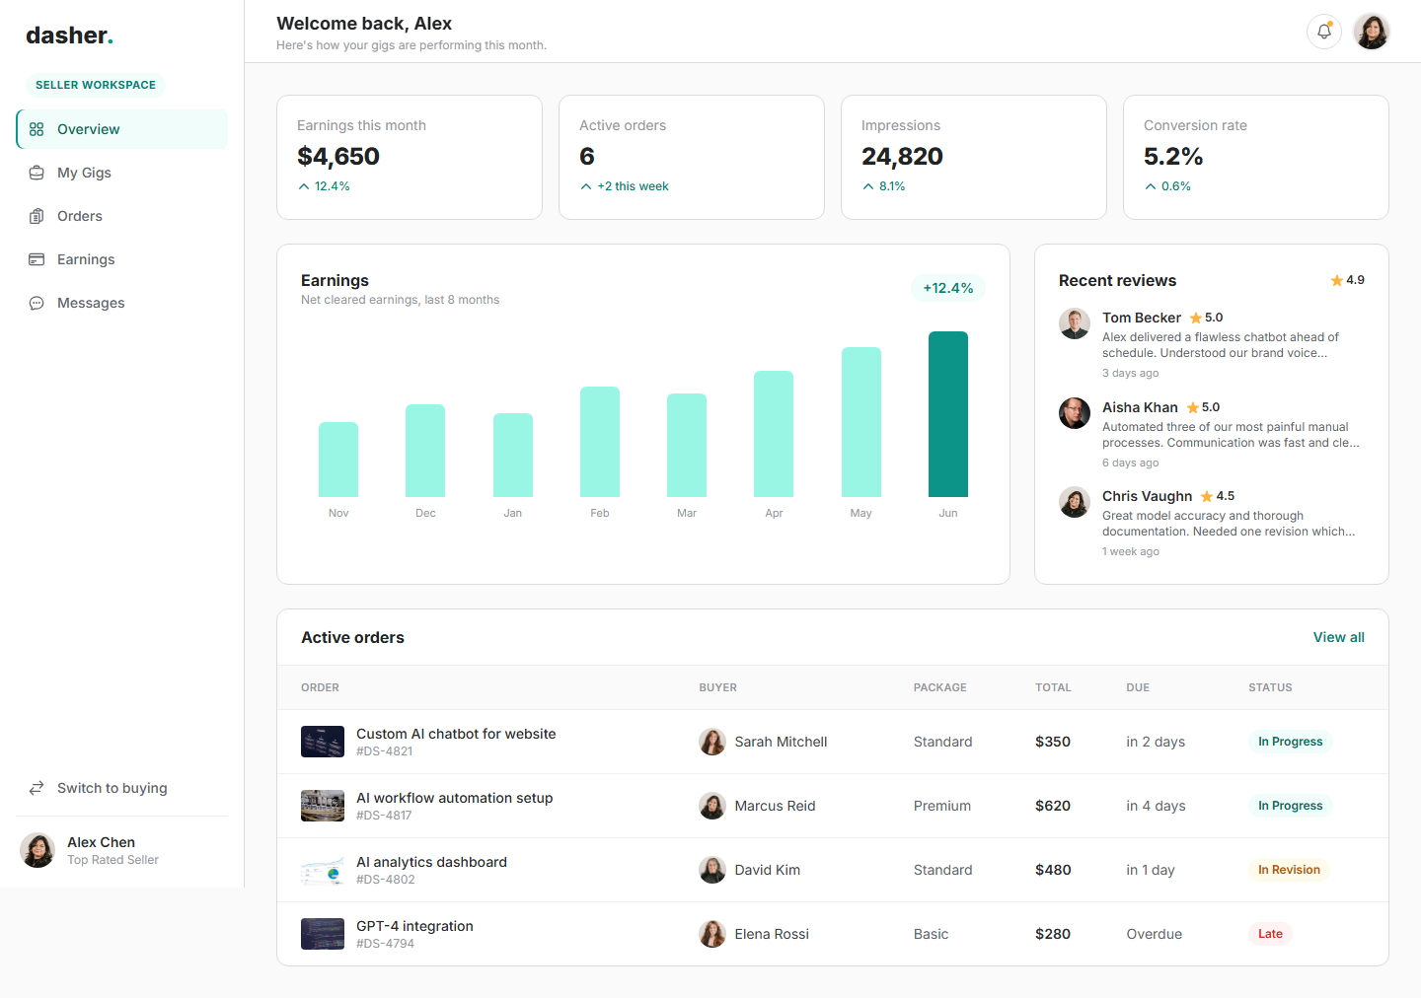Click order title 'AI workflow automation setup'
Viewport: 1421px width, 998px height.
454,798
